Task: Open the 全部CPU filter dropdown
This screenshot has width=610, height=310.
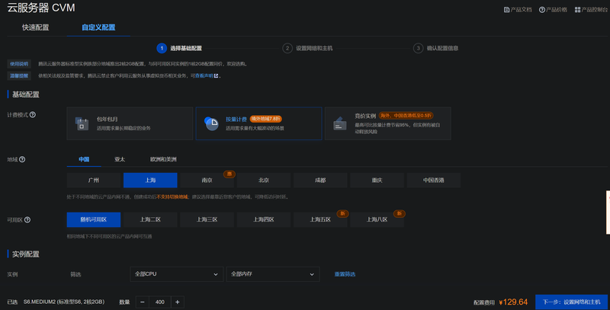Action: [177, 274]
